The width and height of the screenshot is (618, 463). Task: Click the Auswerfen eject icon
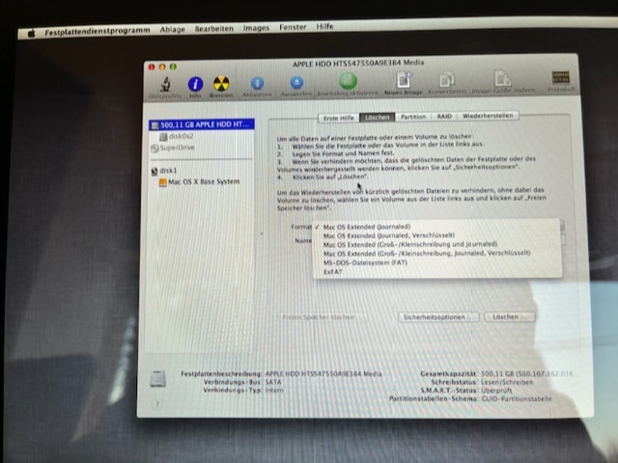click(x=296, y=83)
